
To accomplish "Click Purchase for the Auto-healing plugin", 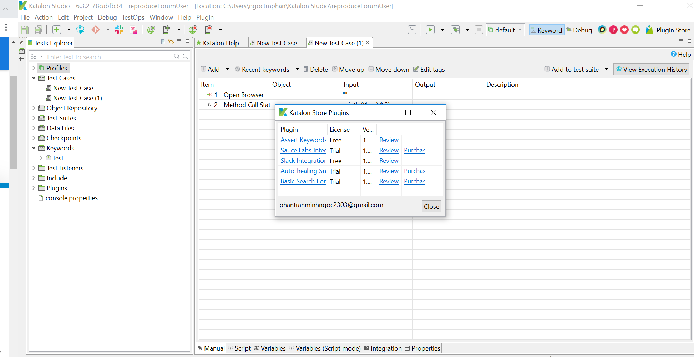I will click(414, 171).
